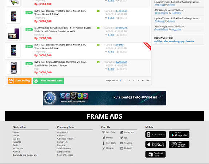Click Post Wanted Item button
209x164 pixels.
click(x=48, y=81)
